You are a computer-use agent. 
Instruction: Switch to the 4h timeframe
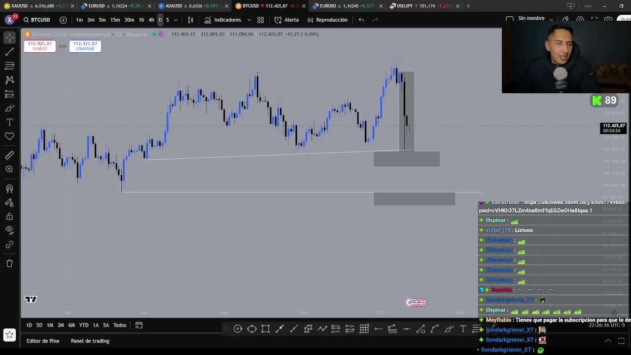[x=151, y=20]
